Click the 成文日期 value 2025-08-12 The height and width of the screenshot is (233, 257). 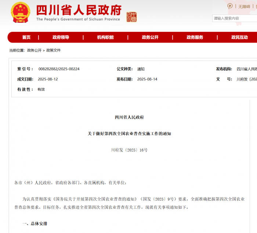pos(48,79)
